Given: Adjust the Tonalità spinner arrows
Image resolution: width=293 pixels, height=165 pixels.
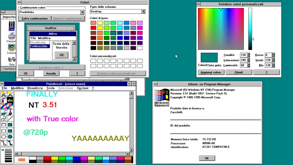Looking at the screenshot, I should pyautogui.click(x=249, y=55).
